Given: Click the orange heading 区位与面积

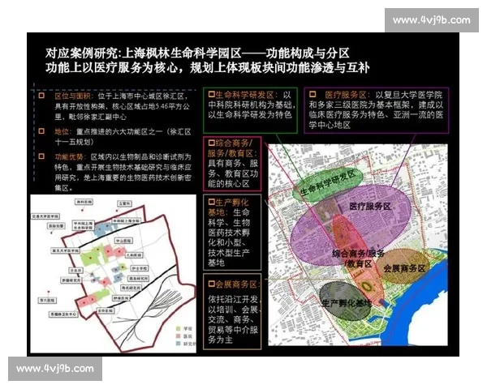Looking at the screenshot, I should coord(73,96).
